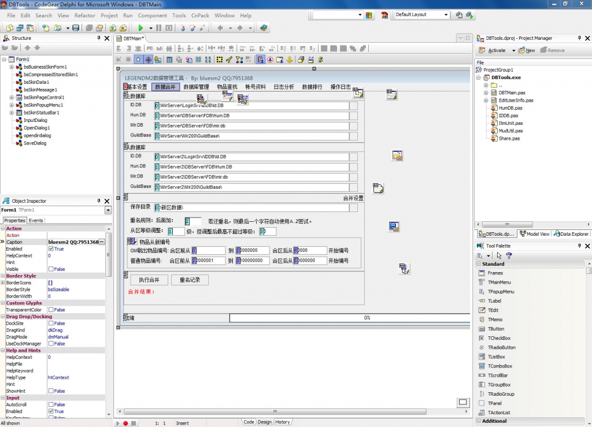Viewport: 592px width, 427px height.
Task: Open the Refactor menu
Action: pyautogui.click(x=84, y=16)
